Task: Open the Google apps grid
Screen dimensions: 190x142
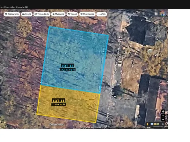Action: pyautogui.click(x=156, y=14)
